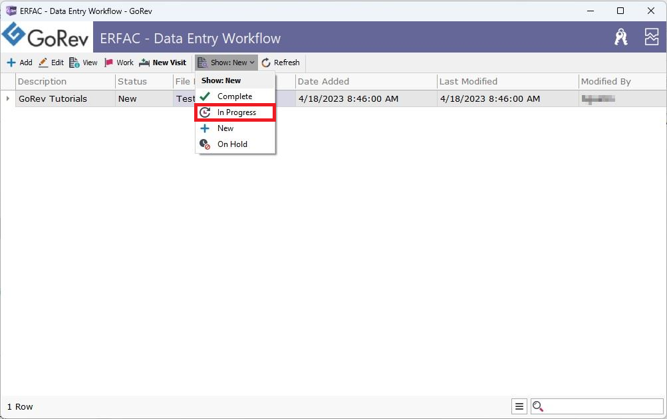Close the GoRev window
The height and width of the screenshot is (419, 667).
[651, 11]
